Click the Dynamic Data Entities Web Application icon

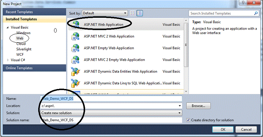point(75,72)
